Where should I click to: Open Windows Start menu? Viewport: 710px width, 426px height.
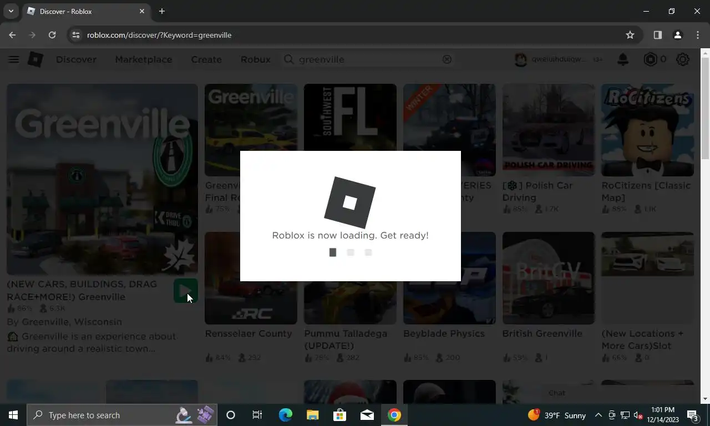(x=13, y=415)
